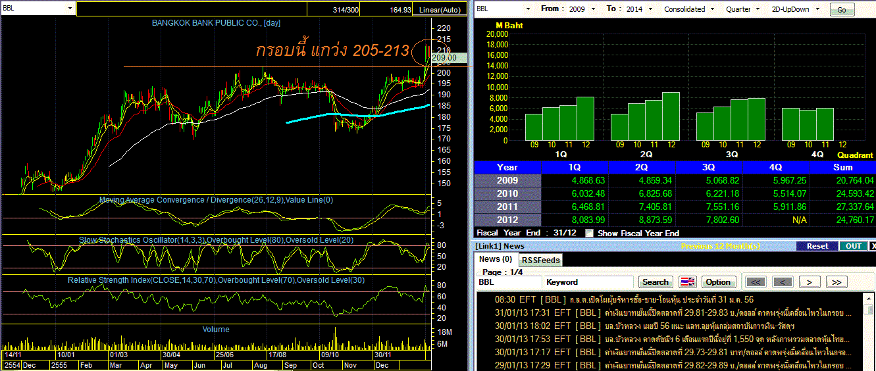This screenshot has height=371, width=876.
Task: Click the Keyword input field
Action: click(x=590, y=282)
